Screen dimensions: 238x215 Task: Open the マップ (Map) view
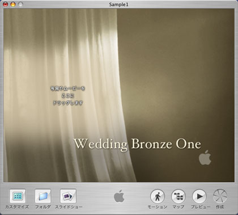tap(178, 196)
